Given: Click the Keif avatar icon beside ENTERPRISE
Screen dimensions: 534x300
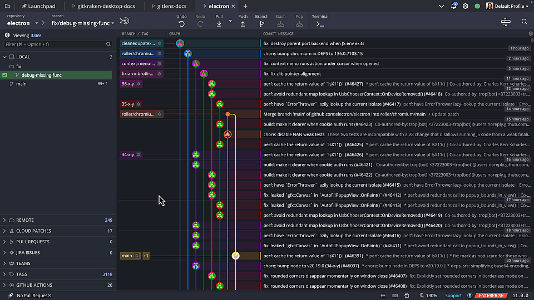Looking at the screenshot, I should coord(469,296).
